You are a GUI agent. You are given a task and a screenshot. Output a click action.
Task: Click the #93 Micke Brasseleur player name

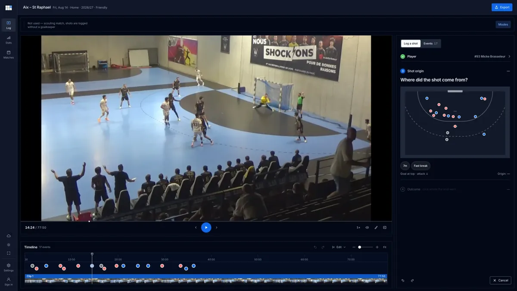[490, 56]
